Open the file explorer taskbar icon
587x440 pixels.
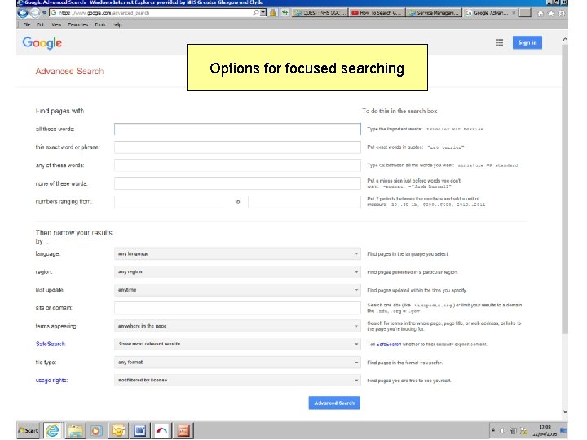(x=75, y=431)
